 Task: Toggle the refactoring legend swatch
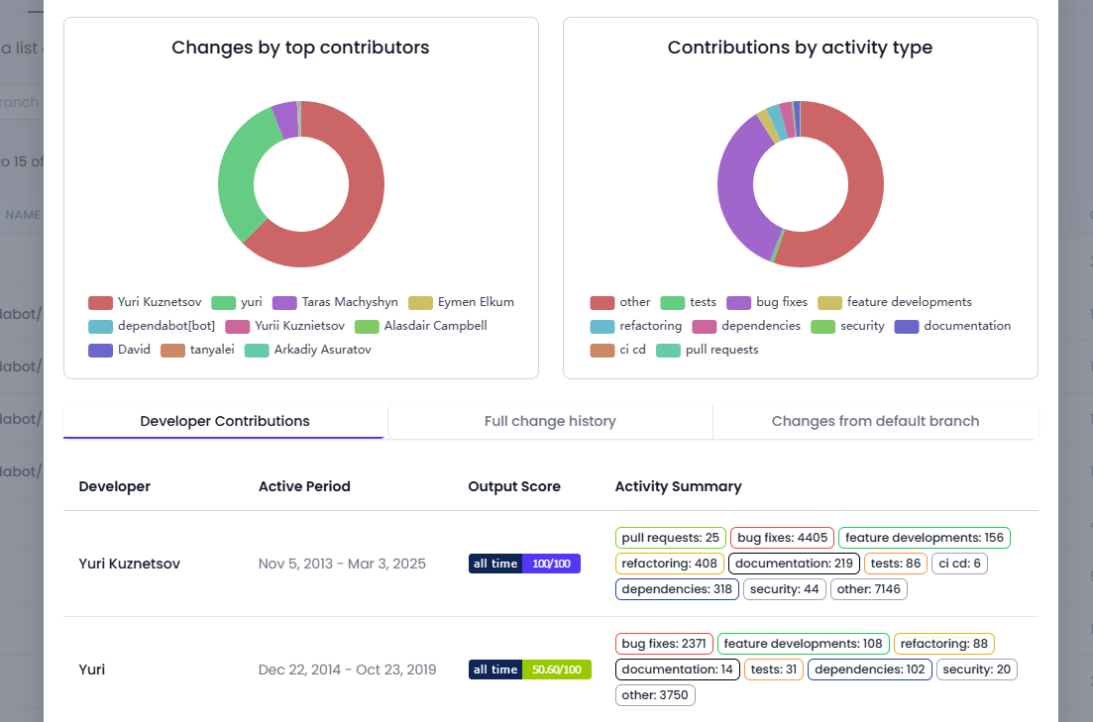coord(602,326)
